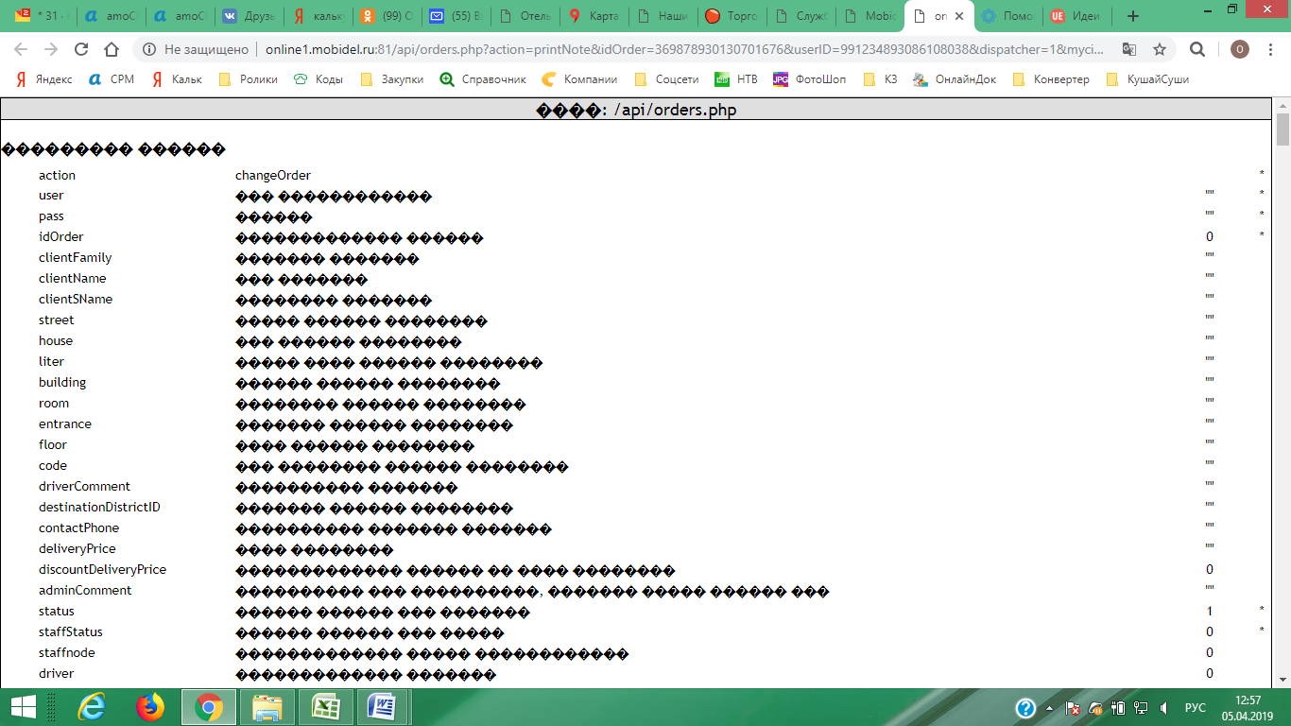
Task: Launch Internet Explorer from the taskbar
Action: [94, 707]
